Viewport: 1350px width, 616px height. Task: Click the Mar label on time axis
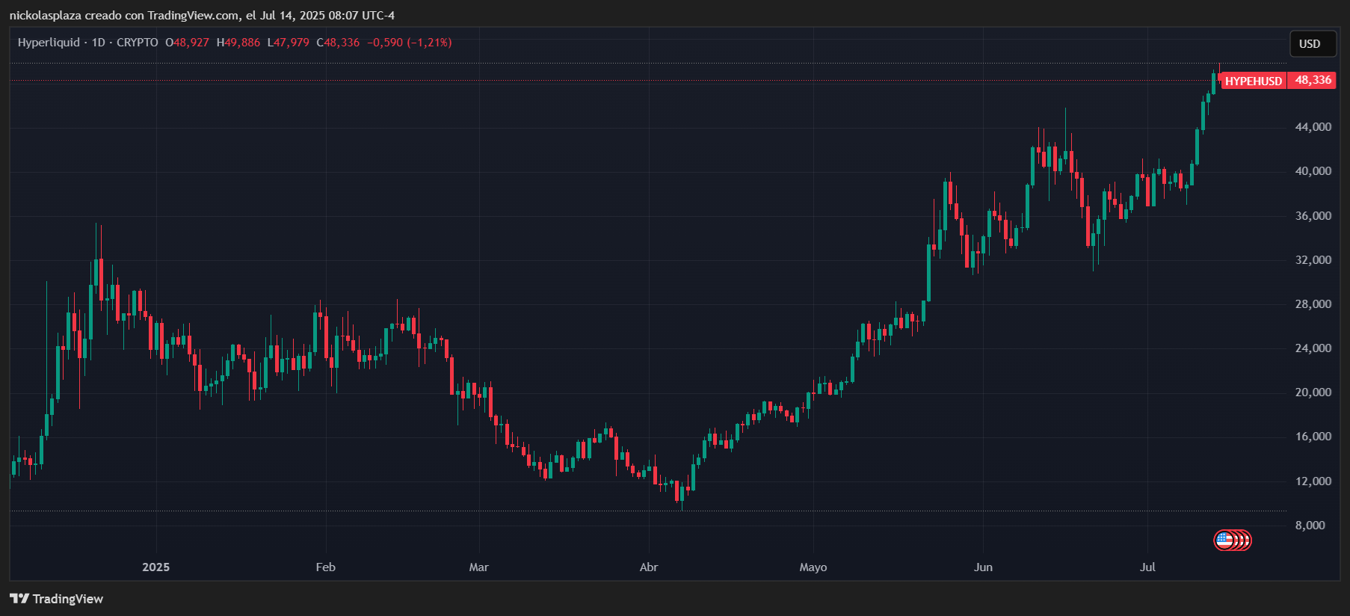click(479, 567)
